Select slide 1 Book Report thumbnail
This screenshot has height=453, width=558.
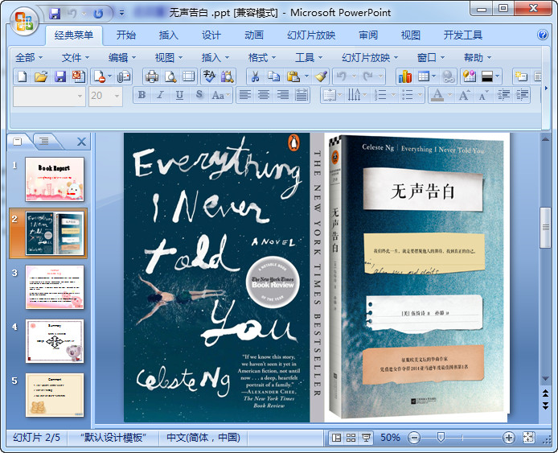coord(55,179)
